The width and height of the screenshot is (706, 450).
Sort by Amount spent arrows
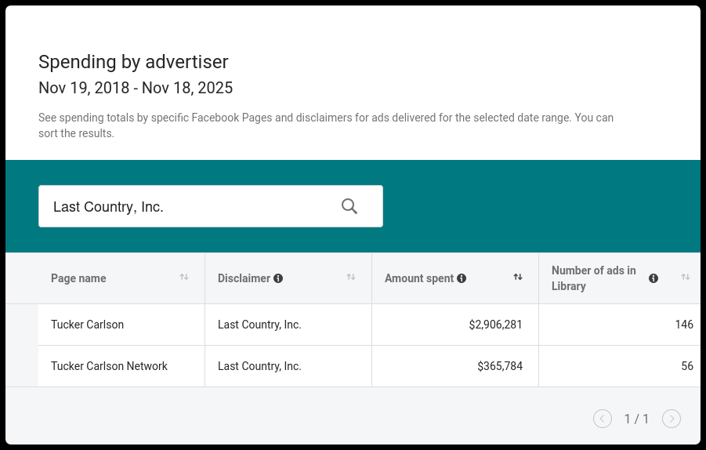tap(518, 277)
